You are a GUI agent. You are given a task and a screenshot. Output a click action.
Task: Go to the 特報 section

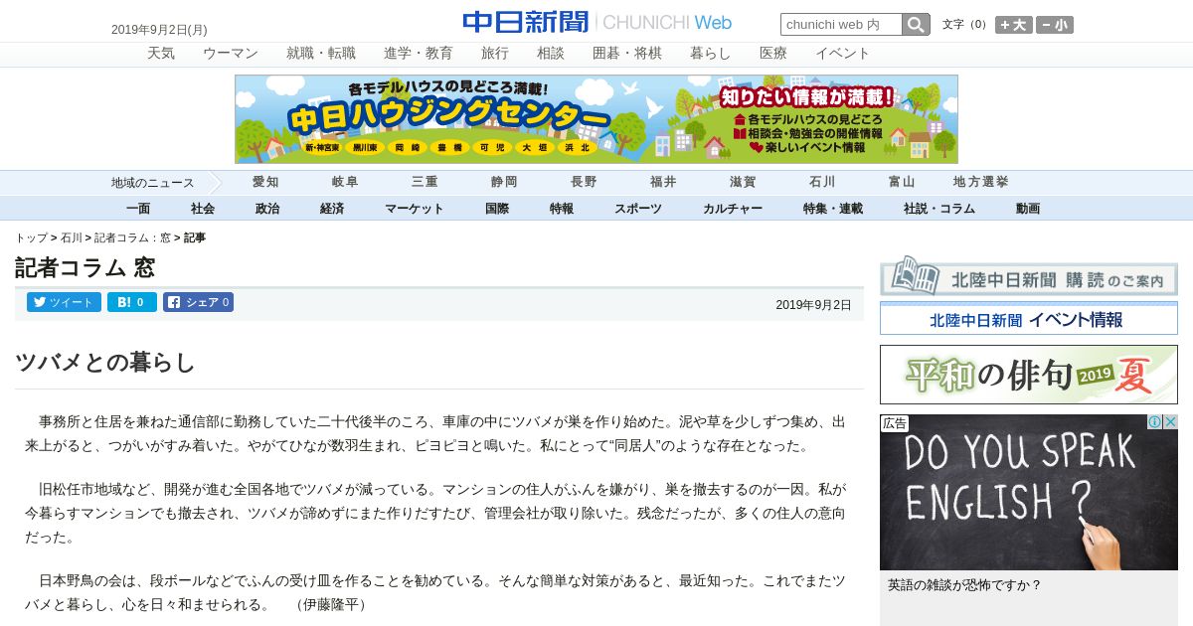[562, 209]
